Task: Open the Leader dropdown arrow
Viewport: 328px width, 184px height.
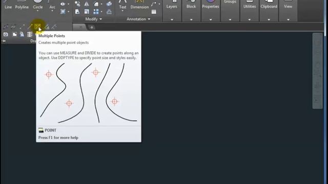Action: coord(159,4)
